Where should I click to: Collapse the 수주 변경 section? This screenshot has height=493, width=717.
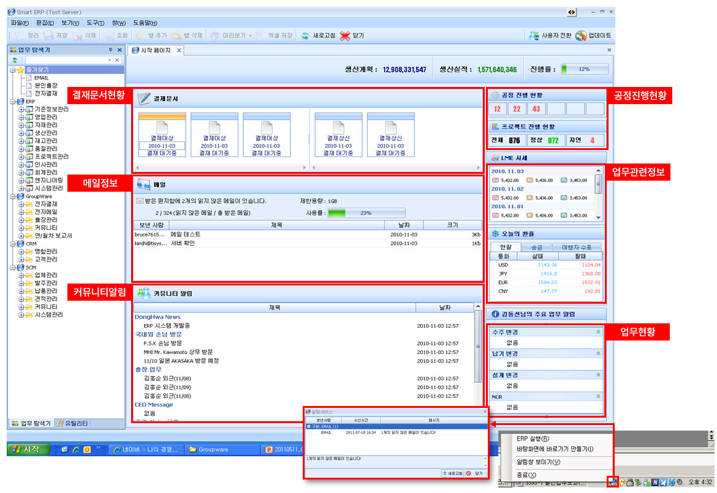click(x=598, y=331)
